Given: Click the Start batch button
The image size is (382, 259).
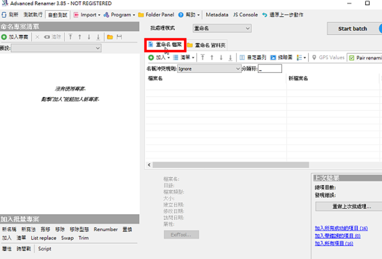Looking at the screenshot, I should (352, 29).
